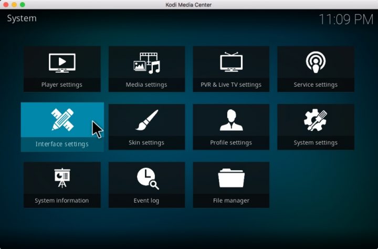The image size is (378, 249).
Task: Click the 'File manager' label
Action: [x=231, y=201]
